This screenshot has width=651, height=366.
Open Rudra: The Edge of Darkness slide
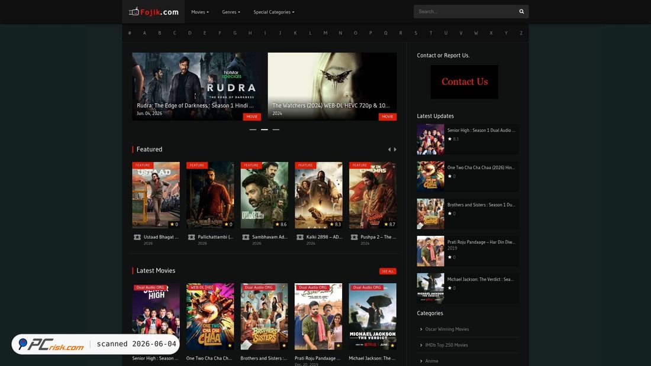coord(196,86)
